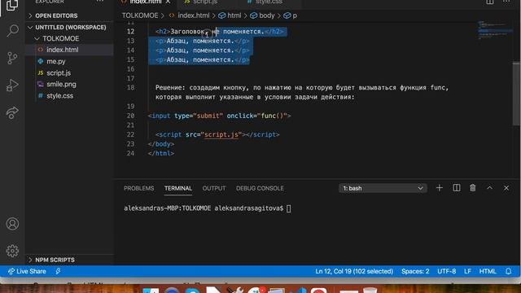Open Explorer views ellipsis menu

pyautogui.click(x=99, y=2)
